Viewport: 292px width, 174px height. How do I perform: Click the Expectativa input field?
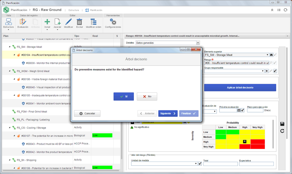click(256, 164)
